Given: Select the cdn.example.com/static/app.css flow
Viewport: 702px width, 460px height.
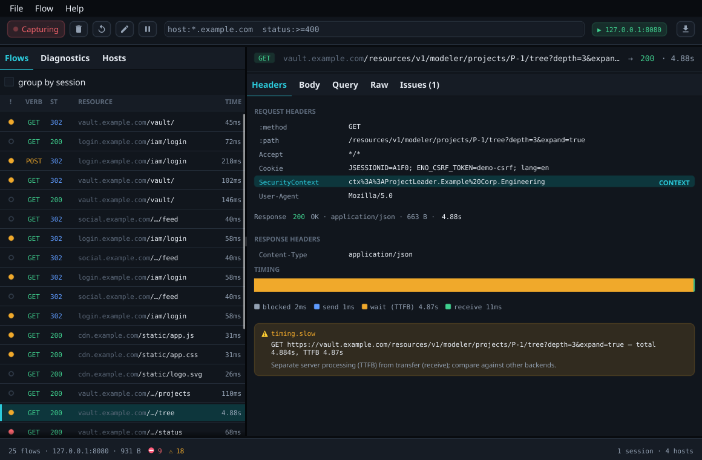Looking at the screenshot, I should coord(122,354).
